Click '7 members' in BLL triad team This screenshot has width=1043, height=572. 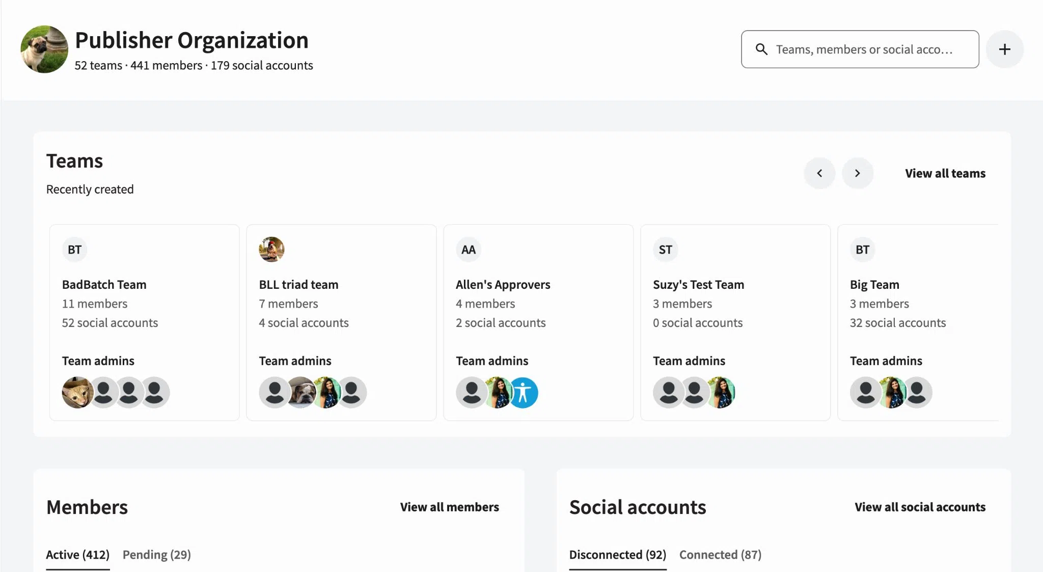coord(288,304)
